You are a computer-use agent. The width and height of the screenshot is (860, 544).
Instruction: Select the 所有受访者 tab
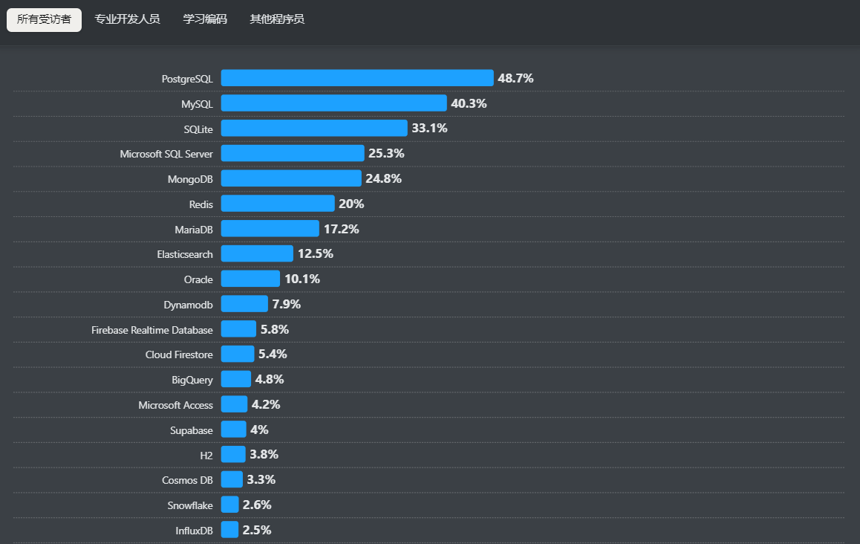(x=44, y=20)
